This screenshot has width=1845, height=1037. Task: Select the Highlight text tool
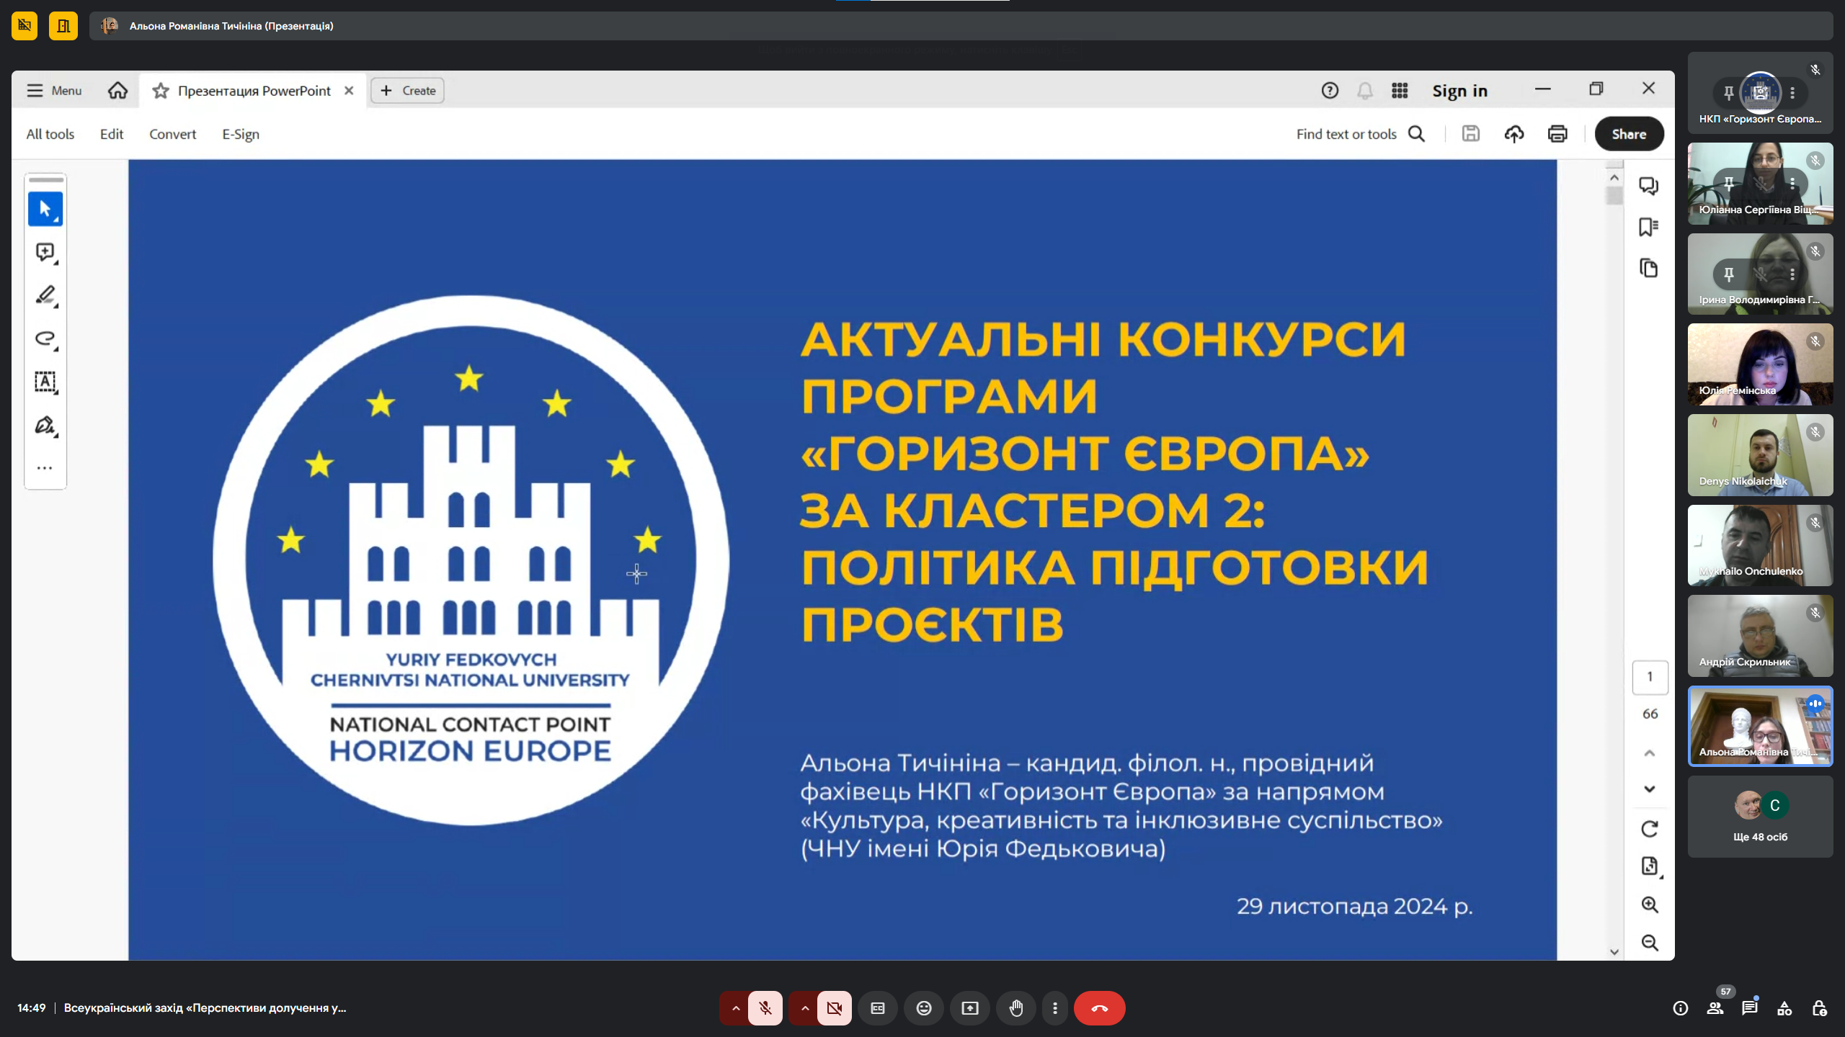coord(45,295)
